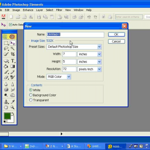
Task: Click Cancel in the New dialog
Action: pyautogui.click(x=116, y=41)
